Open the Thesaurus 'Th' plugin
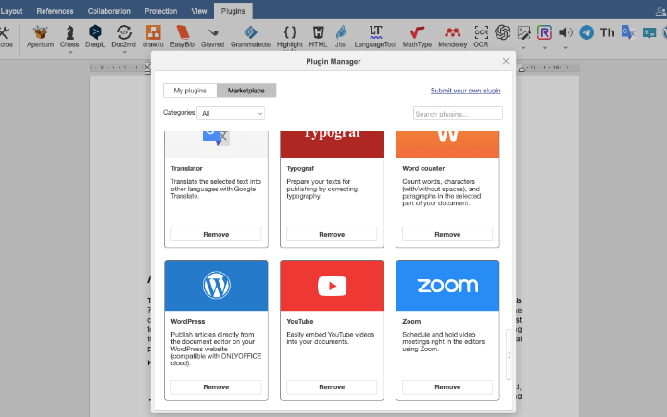The width and height of the screenshot is (667, 417). 608,32
